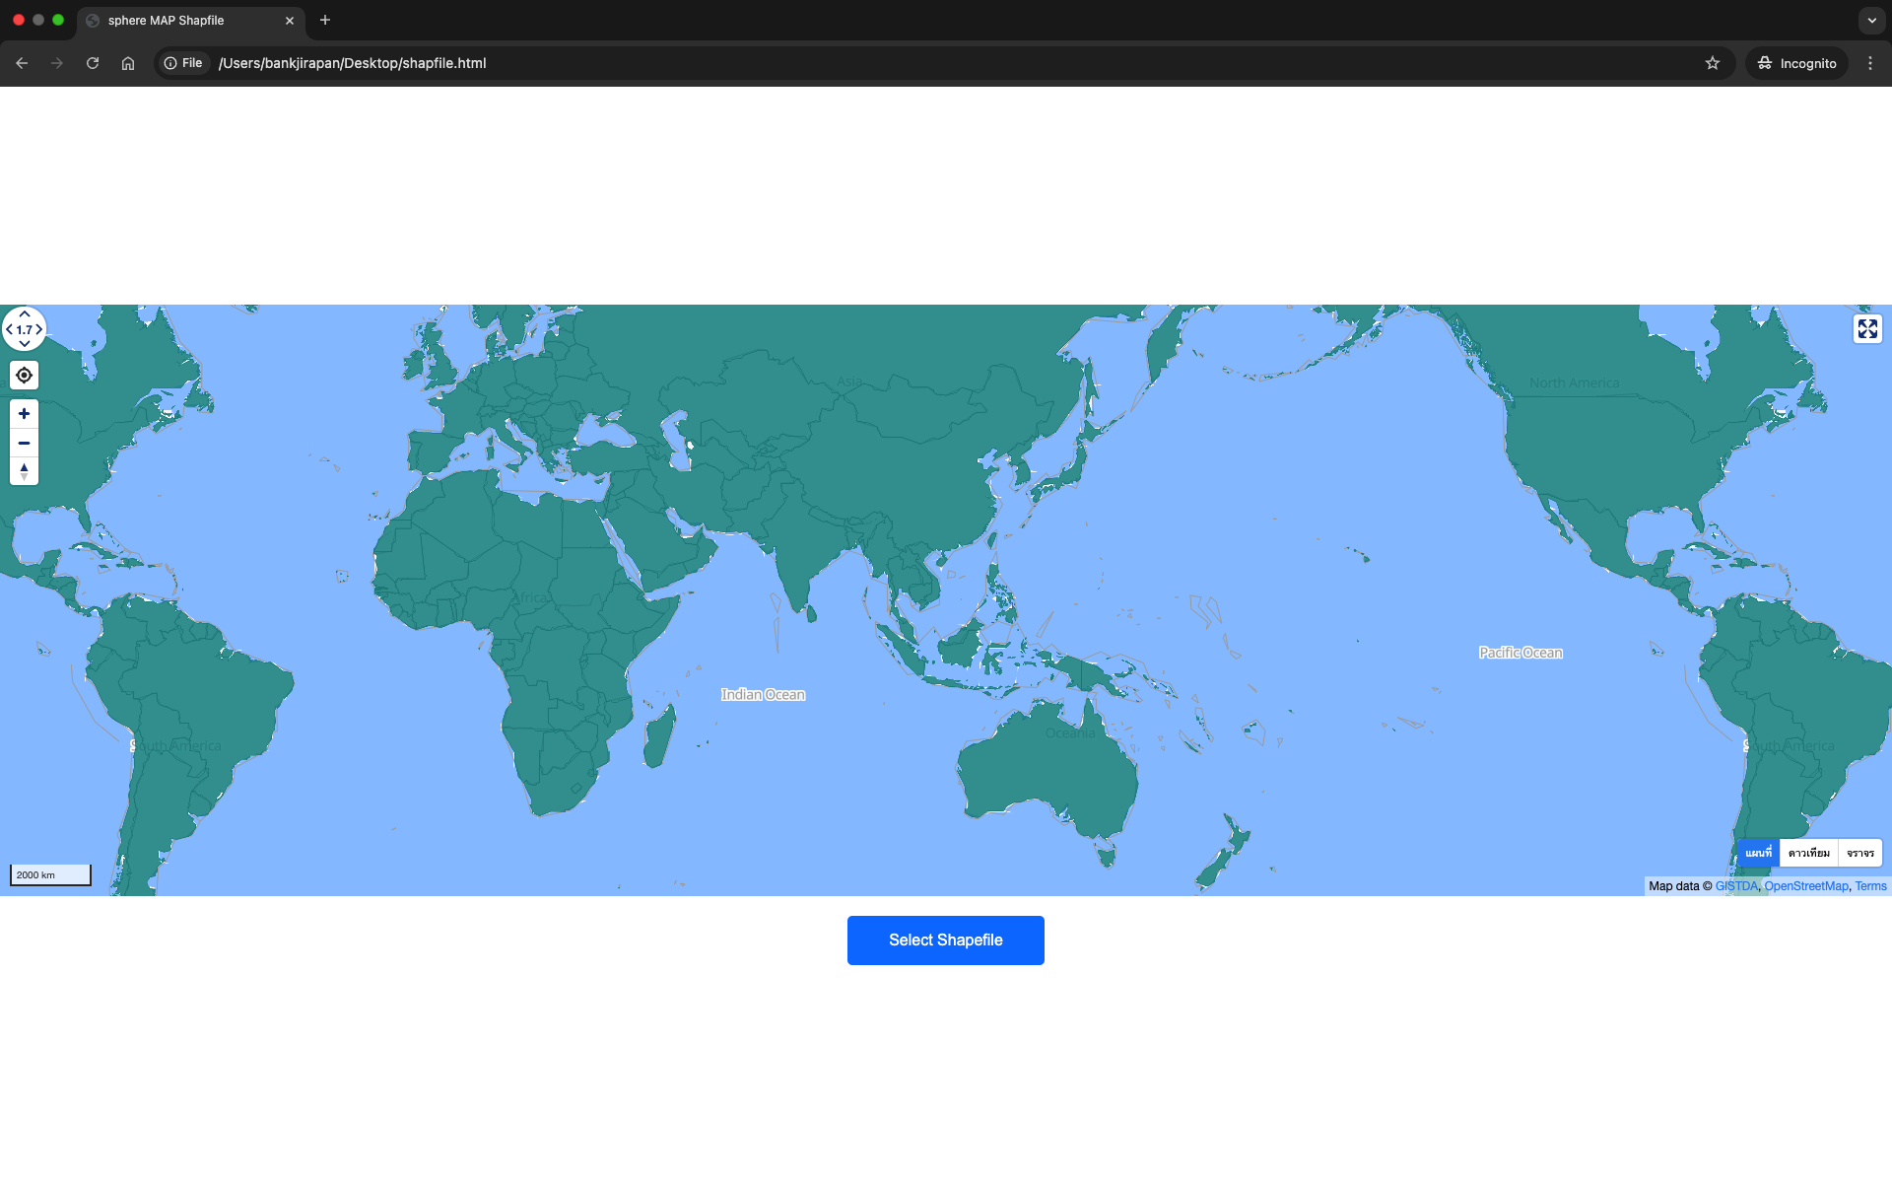This screenshot has width=1892, height=1183.
Task: Click the fullscreen icon on the map
Action: (1868, 328)
